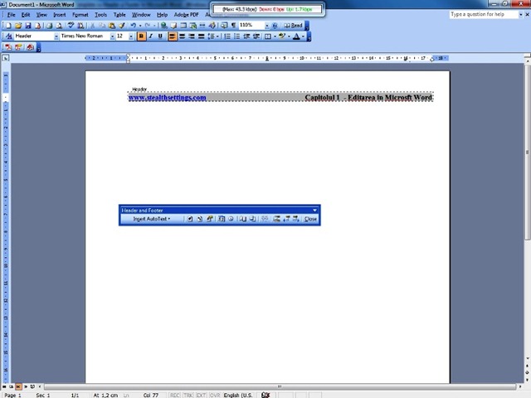Click Show Previous header icon

tap(286, 219)
